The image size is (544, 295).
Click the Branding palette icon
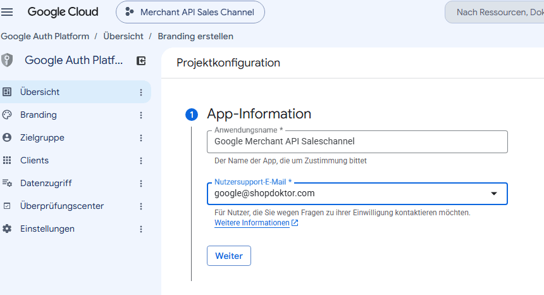7,115
